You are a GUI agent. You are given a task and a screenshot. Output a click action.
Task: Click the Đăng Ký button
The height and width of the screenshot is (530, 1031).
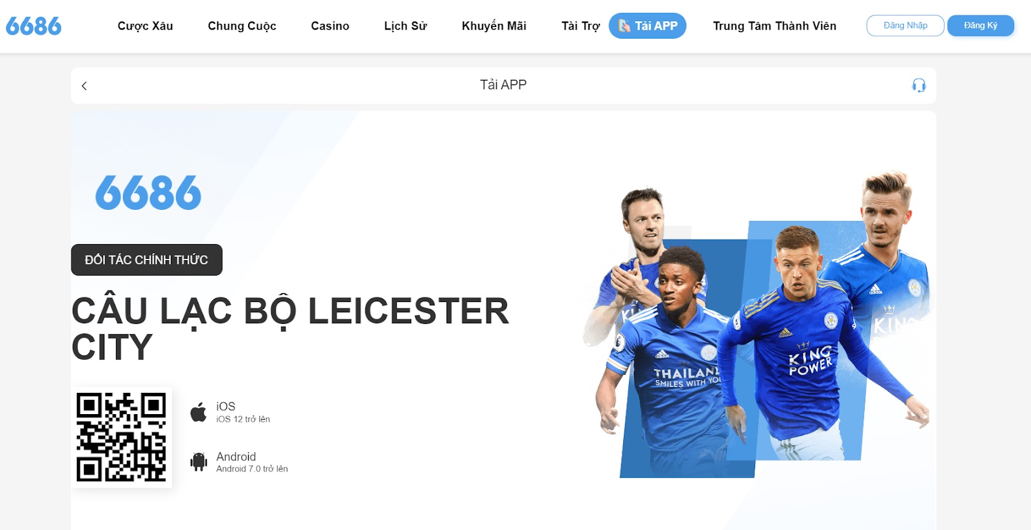(981, 26)
